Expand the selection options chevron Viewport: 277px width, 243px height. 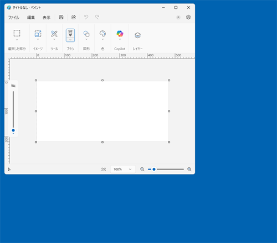17,40
